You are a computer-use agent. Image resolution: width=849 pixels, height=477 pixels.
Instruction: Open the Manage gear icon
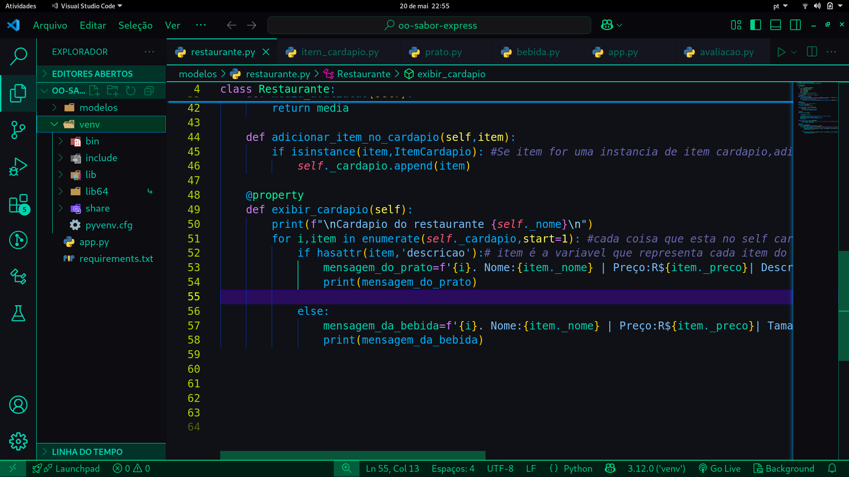pyautogui.click(x=18, y=441)
